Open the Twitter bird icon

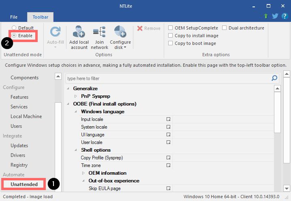point(275,16)
